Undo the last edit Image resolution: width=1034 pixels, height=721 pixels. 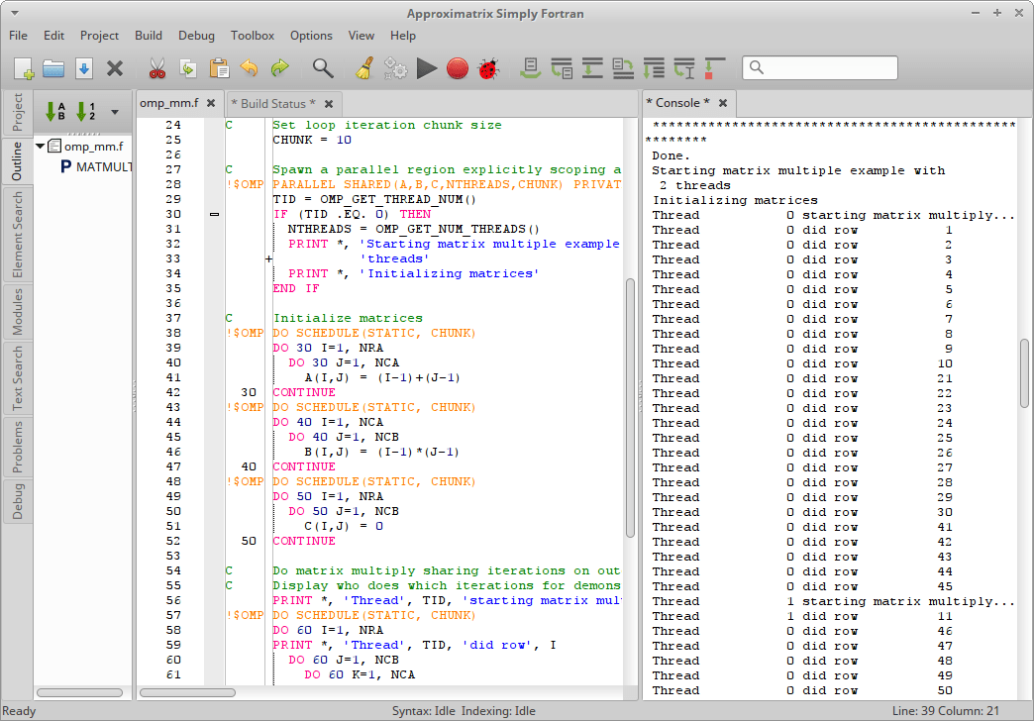[250, 68]
